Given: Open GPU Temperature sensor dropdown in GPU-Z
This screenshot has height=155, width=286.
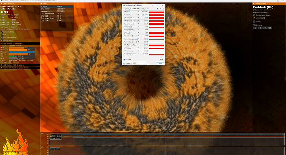Looking at the screenshot, I should coord(139,18).
